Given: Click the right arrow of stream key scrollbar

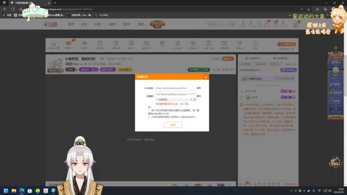Looking at the screenshot, I should coord(191,100).
